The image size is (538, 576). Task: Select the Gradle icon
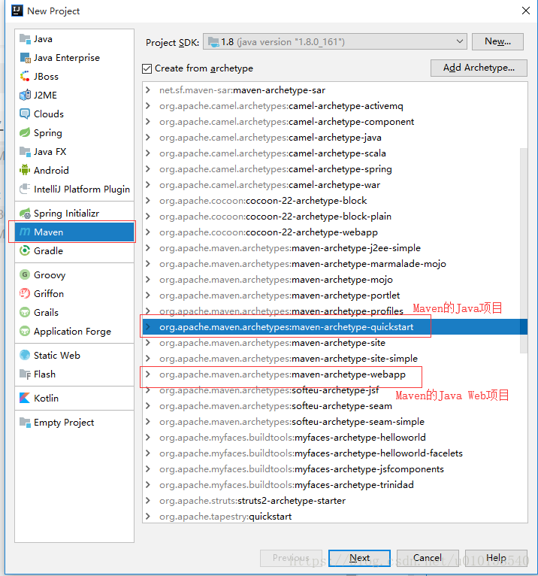tap(25, 250)
